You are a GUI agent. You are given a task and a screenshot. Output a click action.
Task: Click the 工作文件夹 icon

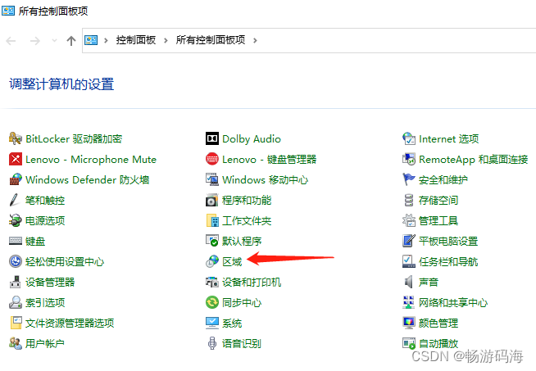(212, 220)
